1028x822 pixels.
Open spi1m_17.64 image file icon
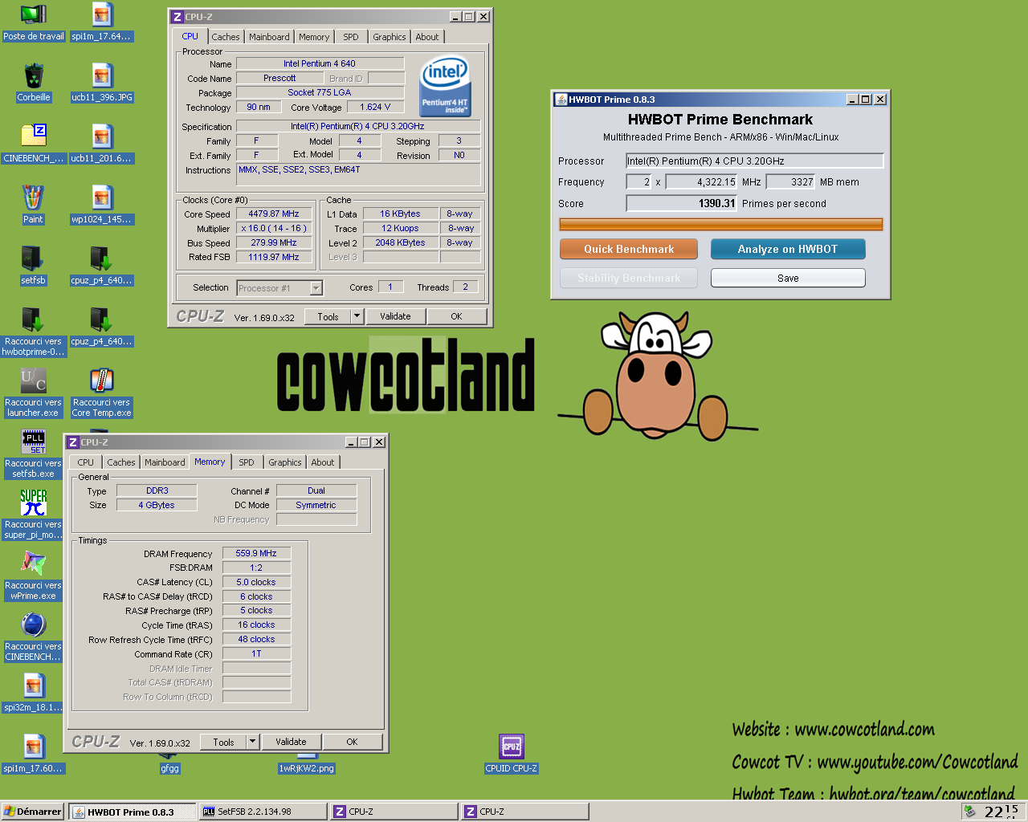coord(101,22)
